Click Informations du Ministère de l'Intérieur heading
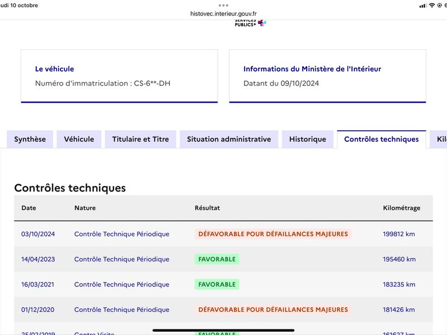 (x=312, y=69)
